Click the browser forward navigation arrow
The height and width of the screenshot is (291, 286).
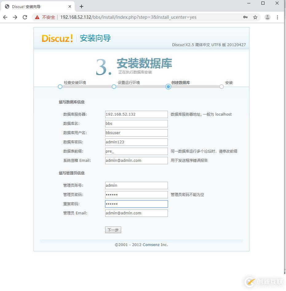[x=15, y=17]
